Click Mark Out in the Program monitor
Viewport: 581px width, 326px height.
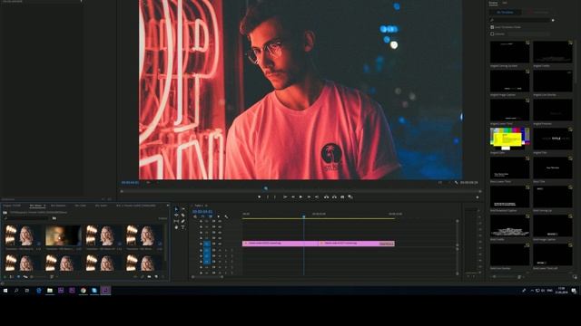tap(275, 197)
